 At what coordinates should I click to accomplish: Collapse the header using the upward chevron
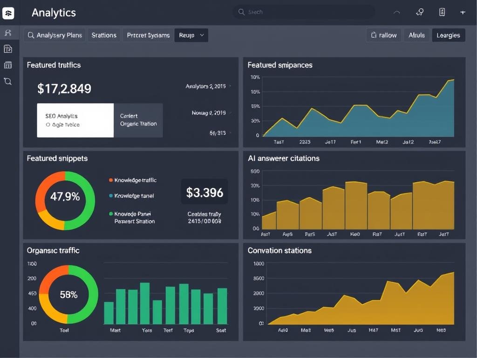tap(397, 13)
